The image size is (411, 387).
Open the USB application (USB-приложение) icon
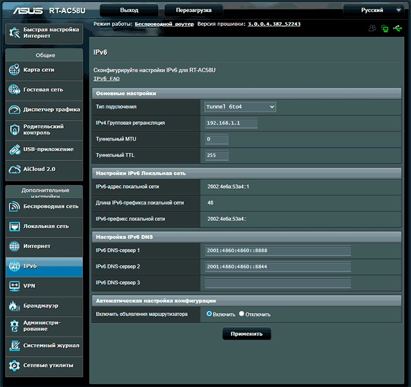coord(15,150)
